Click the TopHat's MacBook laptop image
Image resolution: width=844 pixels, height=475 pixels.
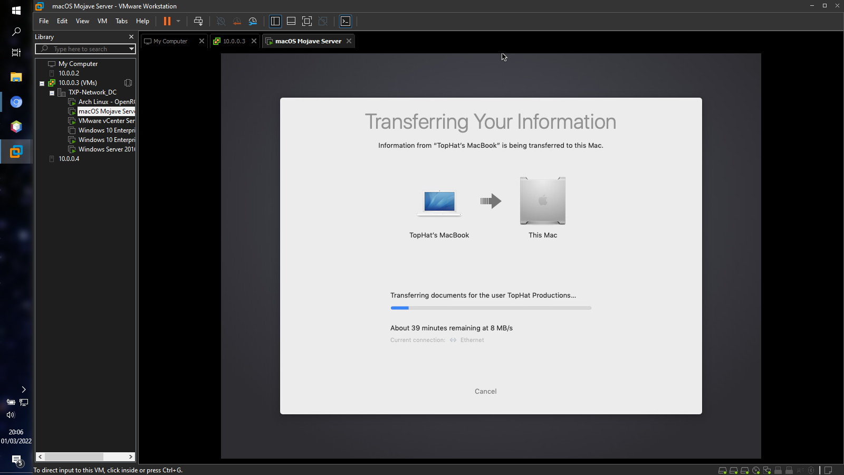[x=439, y=203]
